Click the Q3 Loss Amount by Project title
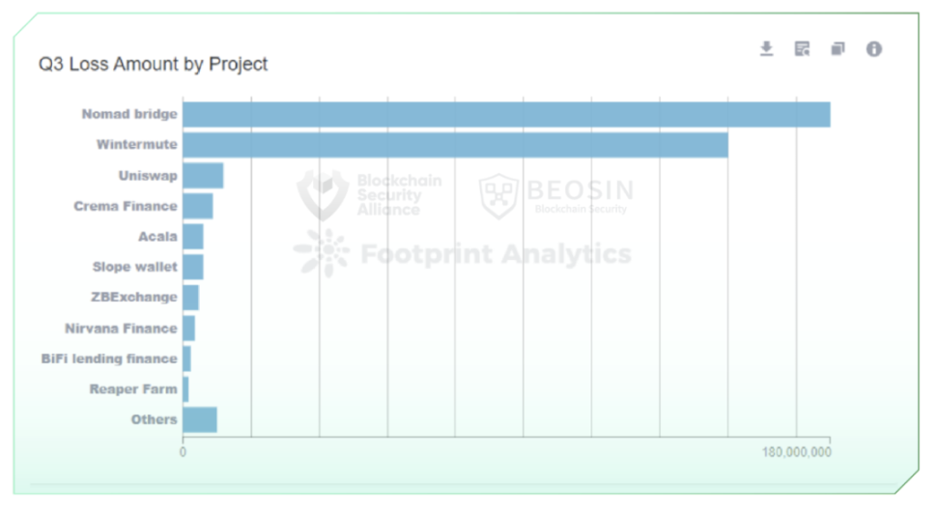Image resolution: width=939 pixels, height=518 pixels. click(x=154, y=64)
